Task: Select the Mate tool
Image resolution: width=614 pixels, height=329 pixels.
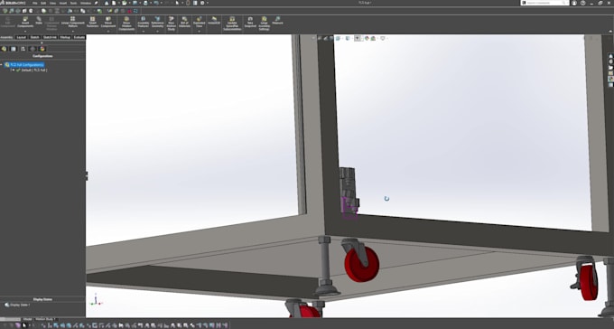Action: point(39,21)
